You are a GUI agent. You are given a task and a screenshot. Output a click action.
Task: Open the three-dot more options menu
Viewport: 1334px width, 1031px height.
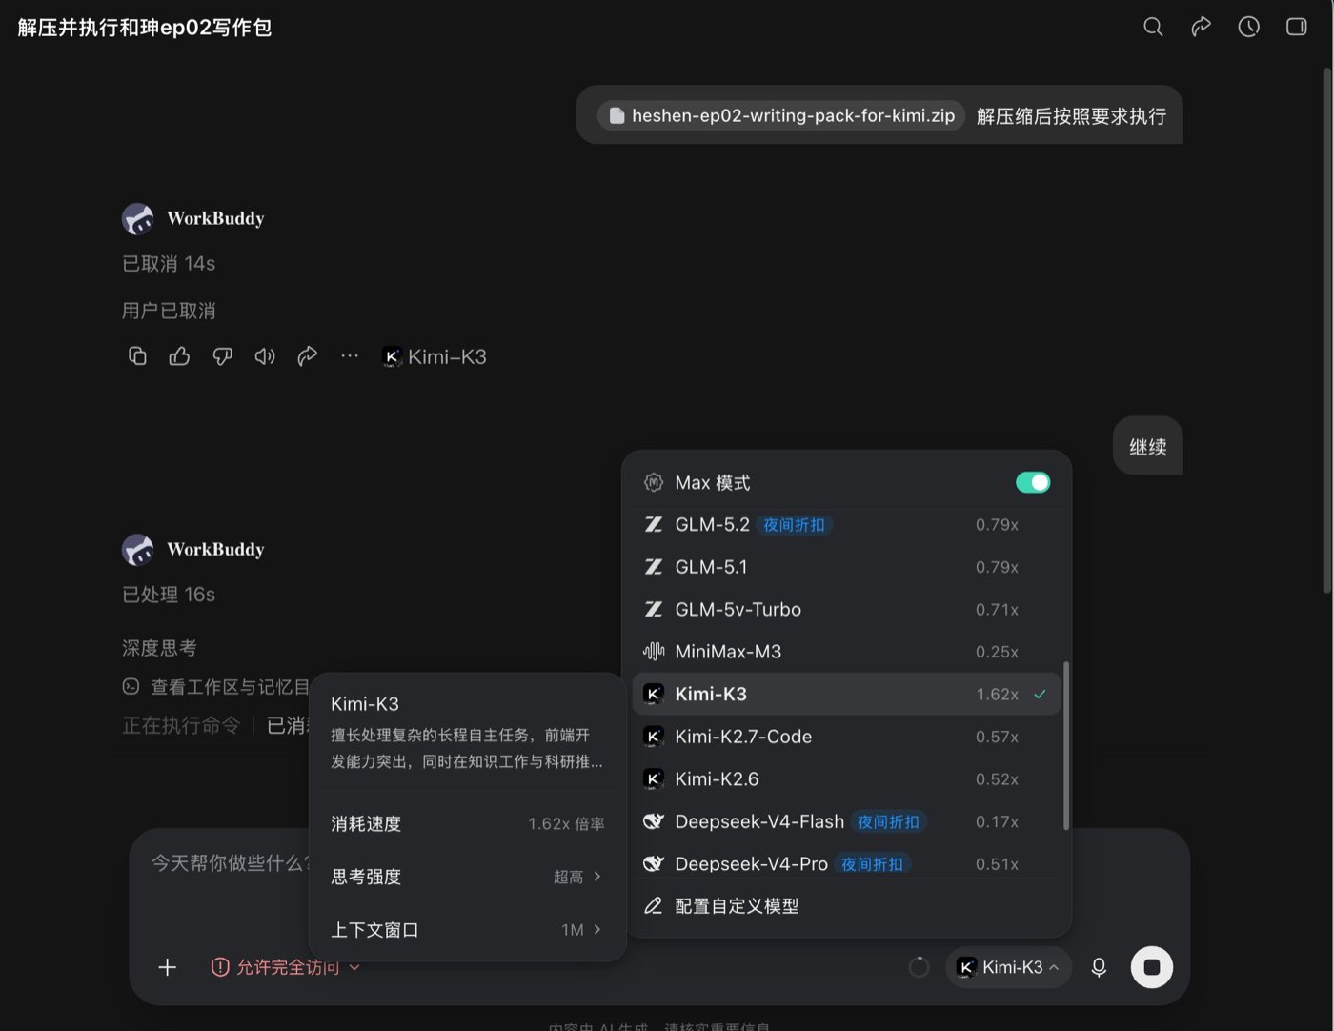(x=350, y=356)
